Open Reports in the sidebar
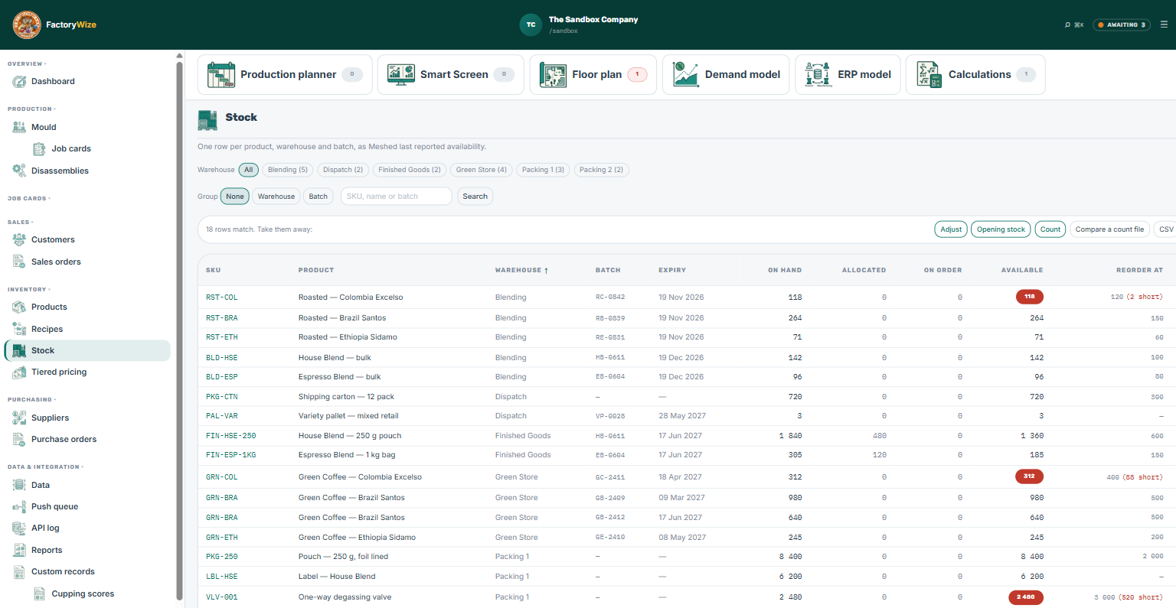This screenshot has height=608, width=1176. (87, 550)
